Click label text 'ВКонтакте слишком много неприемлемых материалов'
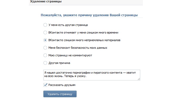 (x=84, y=40)
